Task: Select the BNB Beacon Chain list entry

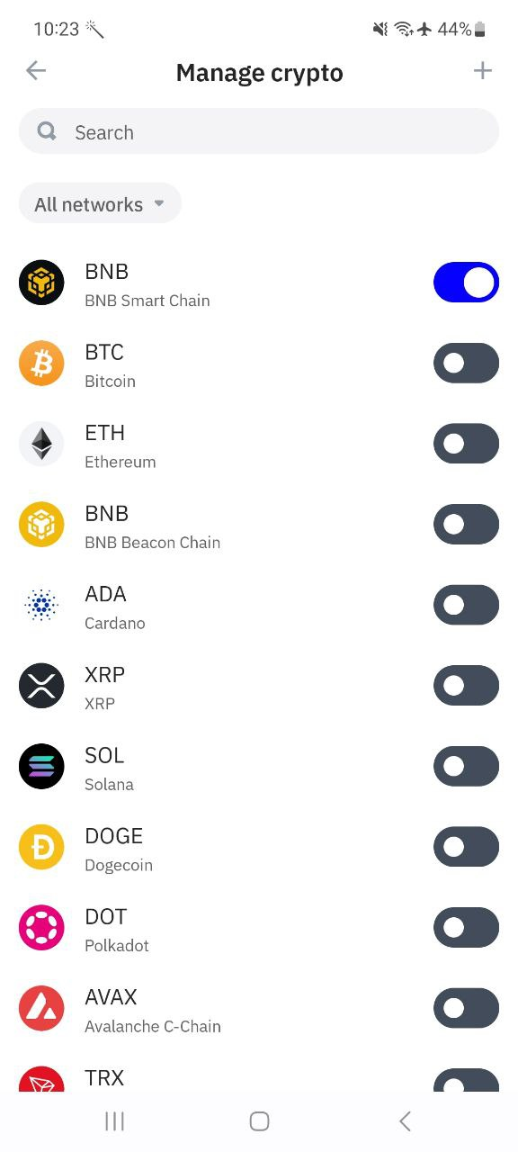Action: click(259, 525)
